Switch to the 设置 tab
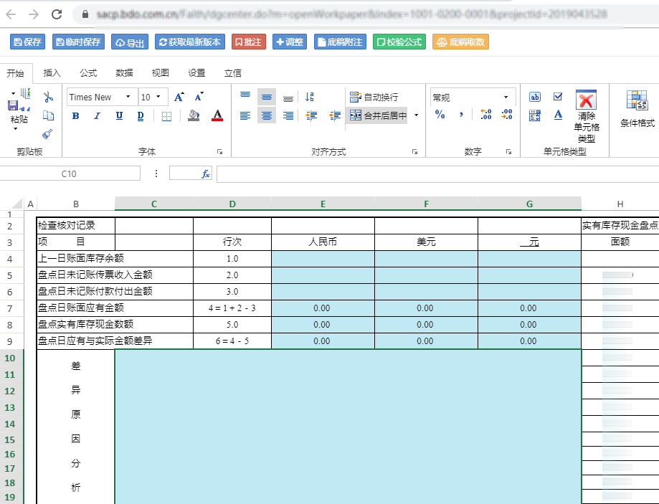The image size is (659, 504). coord(196,73)
